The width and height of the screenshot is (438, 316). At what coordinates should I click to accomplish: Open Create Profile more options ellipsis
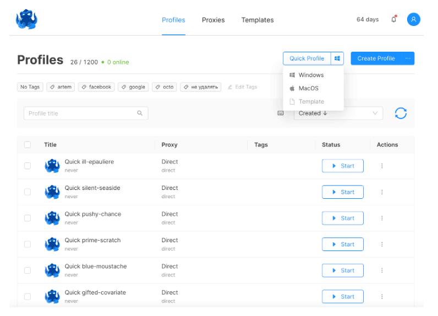click(x=408, y=58)
